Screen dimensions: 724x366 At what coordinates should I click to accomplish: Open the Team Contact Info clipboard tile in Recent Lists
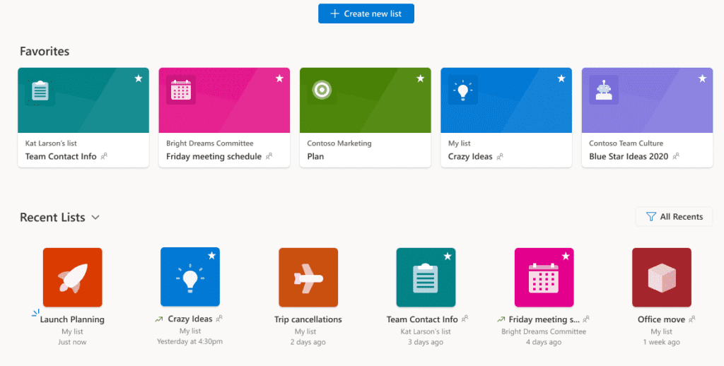coord(426,278)
